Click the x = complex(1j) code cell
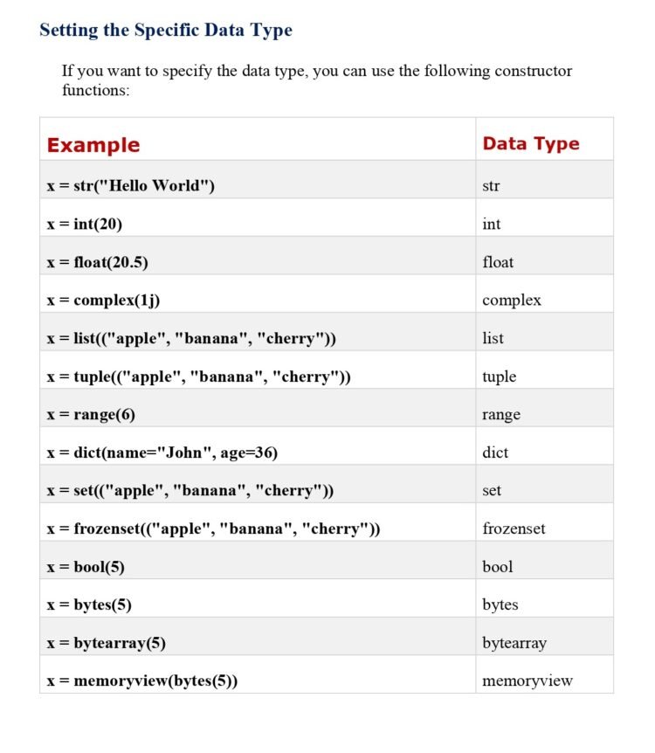 (x=103, y=301)
